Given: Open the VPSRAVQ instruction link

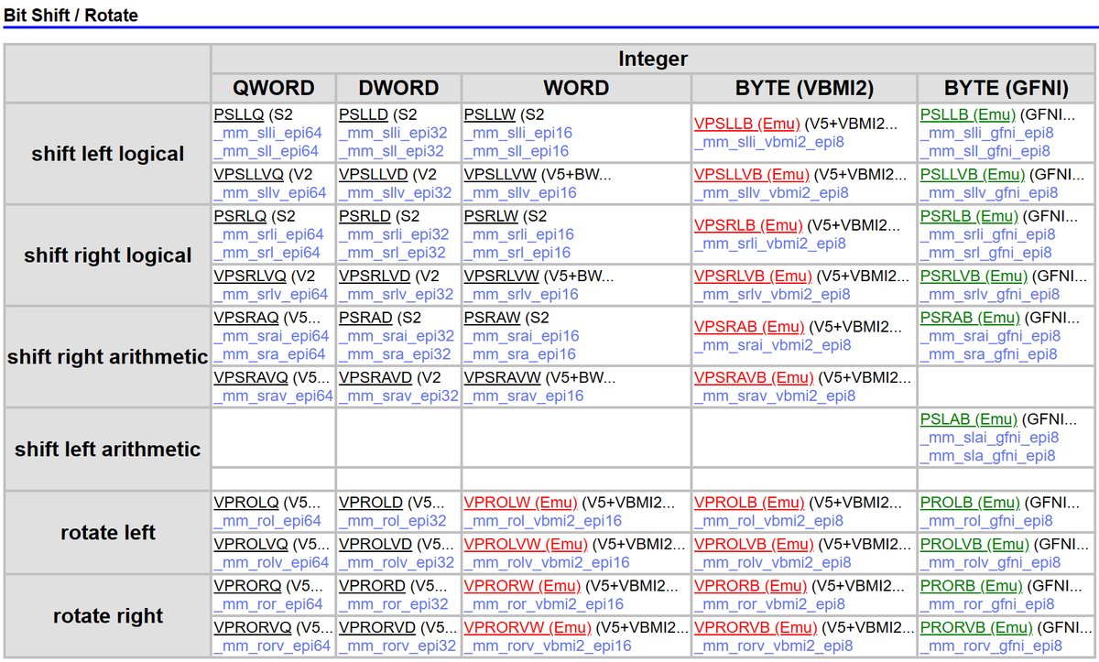Looking at the screenshot, I should (251, 378).
